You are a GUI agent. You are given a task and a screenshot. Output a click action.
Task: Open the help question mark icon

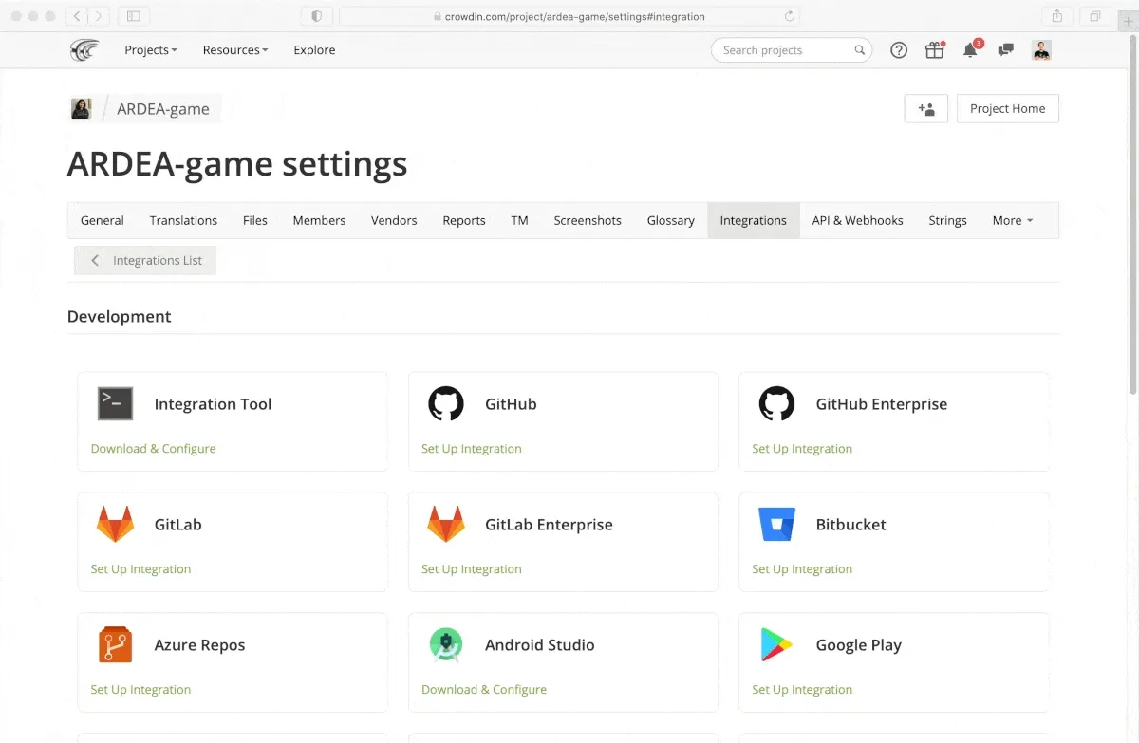tap(899, 50)
